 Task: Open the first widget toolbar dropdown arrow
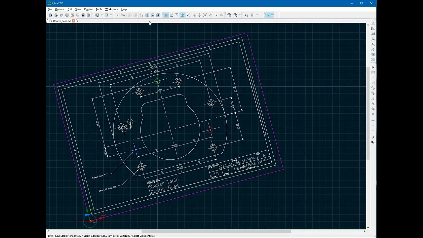[102, 15]
